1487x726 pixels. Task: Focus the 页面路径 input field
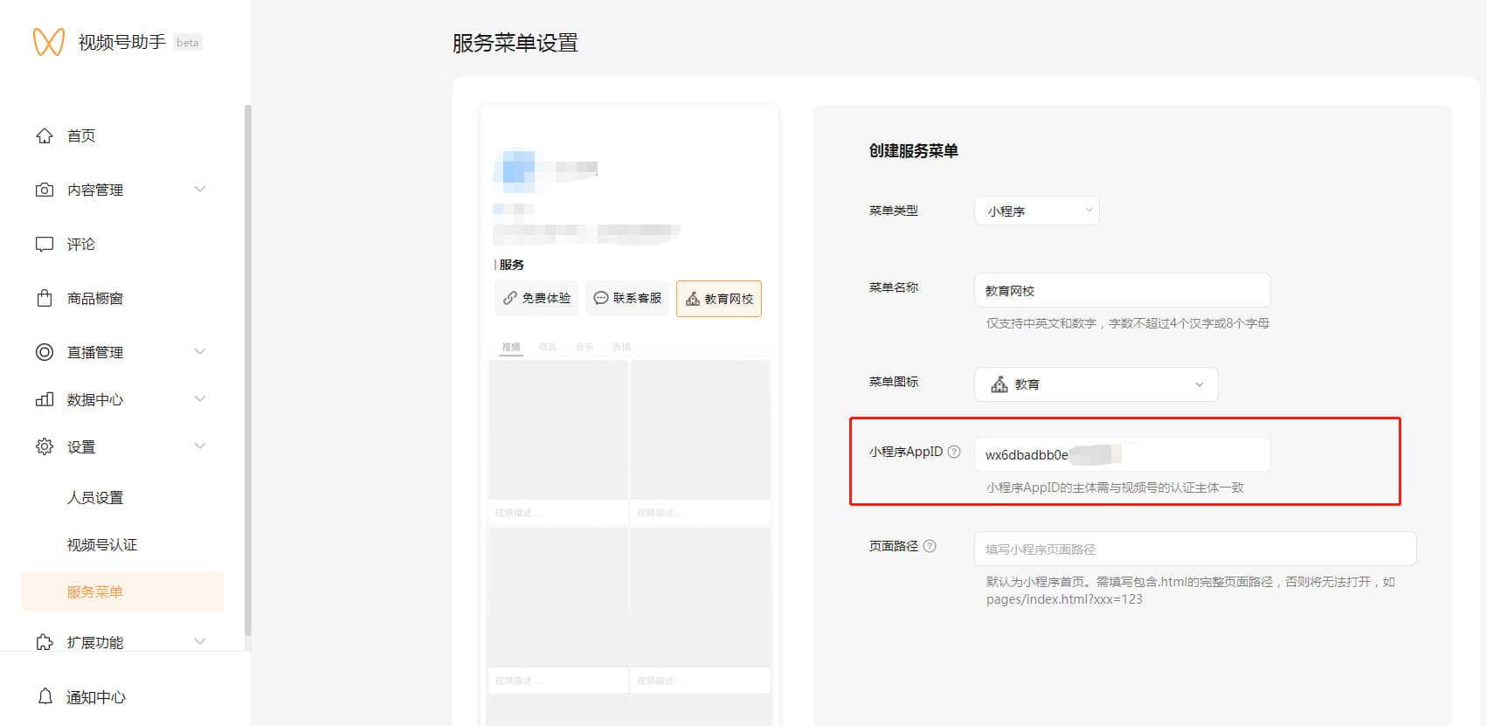tap(1194, 549)
